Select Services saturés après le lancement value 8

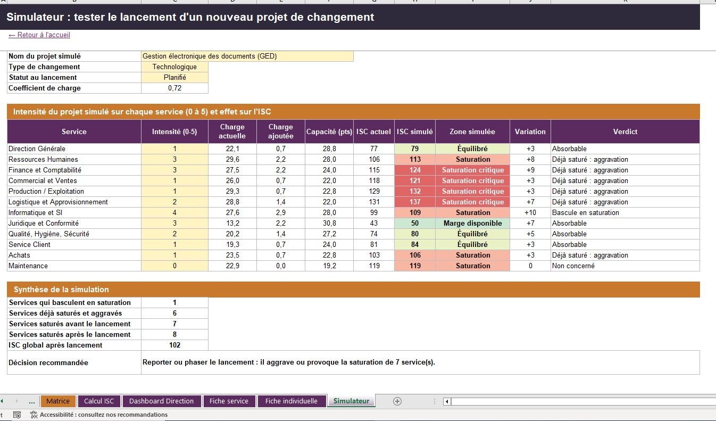point(174,335)
